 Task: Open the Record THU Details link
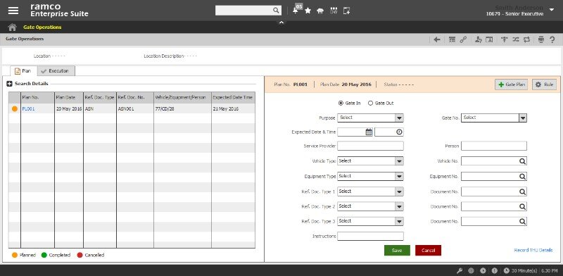click(533, 250)
